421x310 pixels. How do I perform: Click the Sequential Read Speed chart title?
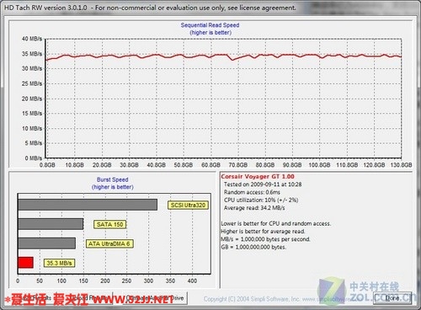pyautogui.click(x=210, y=25)
